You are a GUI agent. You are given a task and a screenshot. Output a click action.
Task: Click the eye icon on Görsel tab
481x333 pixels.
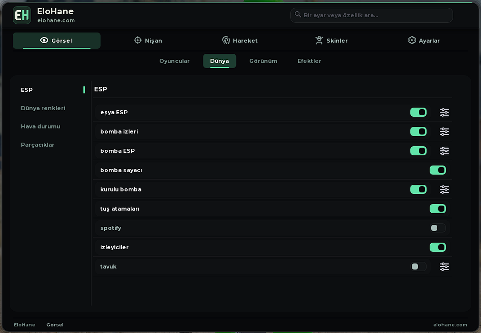44,40
